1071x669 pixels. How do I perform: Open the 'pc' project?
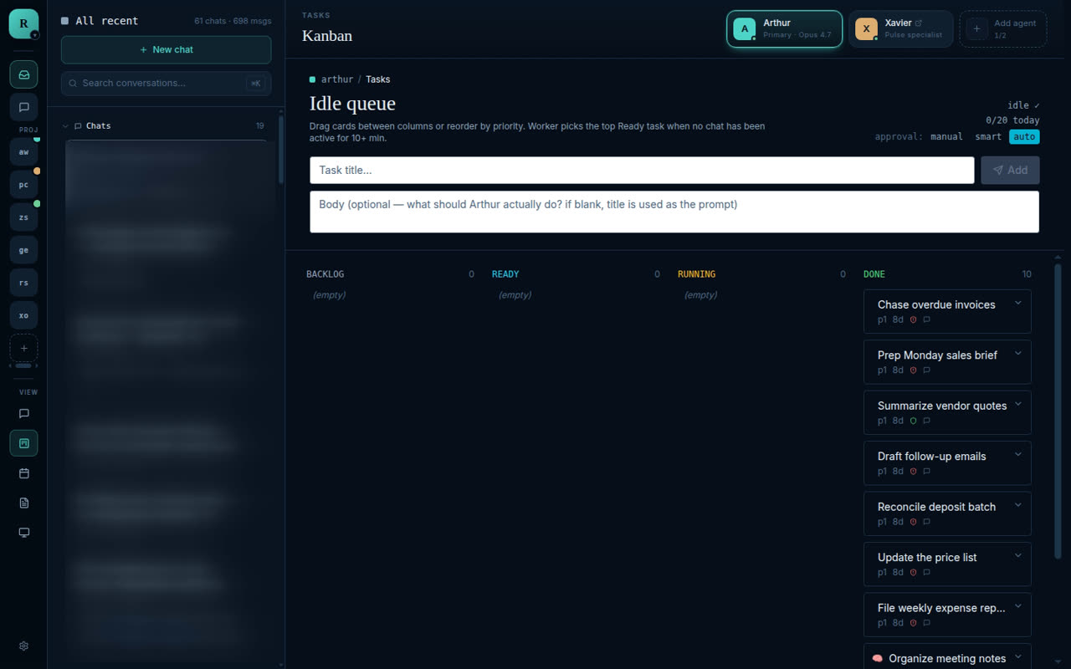pos(23,185)
